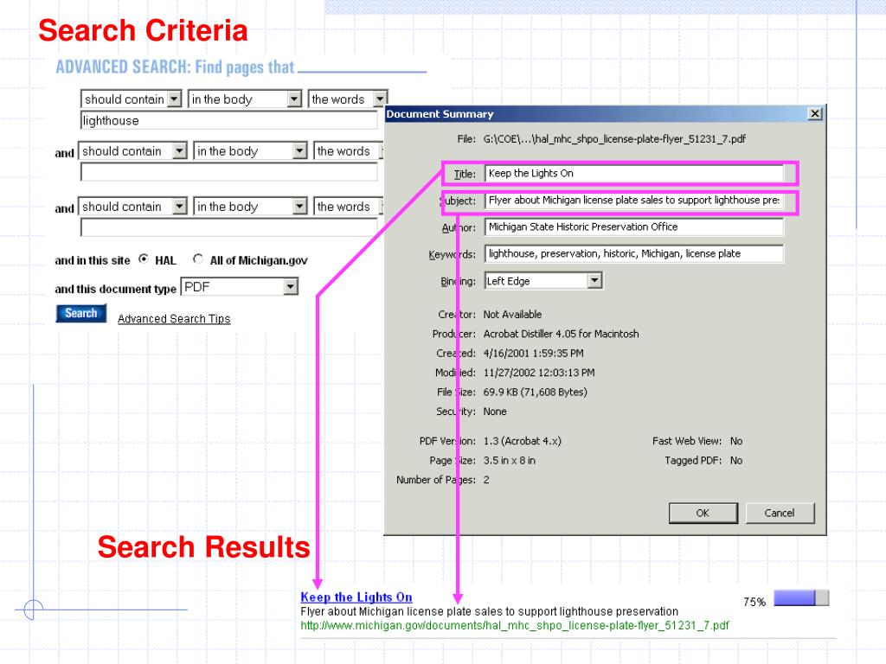Open first row 'the words' dropdown
The height and width of the screenshot is (664, 886).
[348, 99]
